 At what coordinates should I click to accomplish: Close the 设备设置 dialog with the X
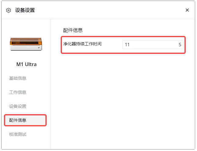tap(187, 10)
